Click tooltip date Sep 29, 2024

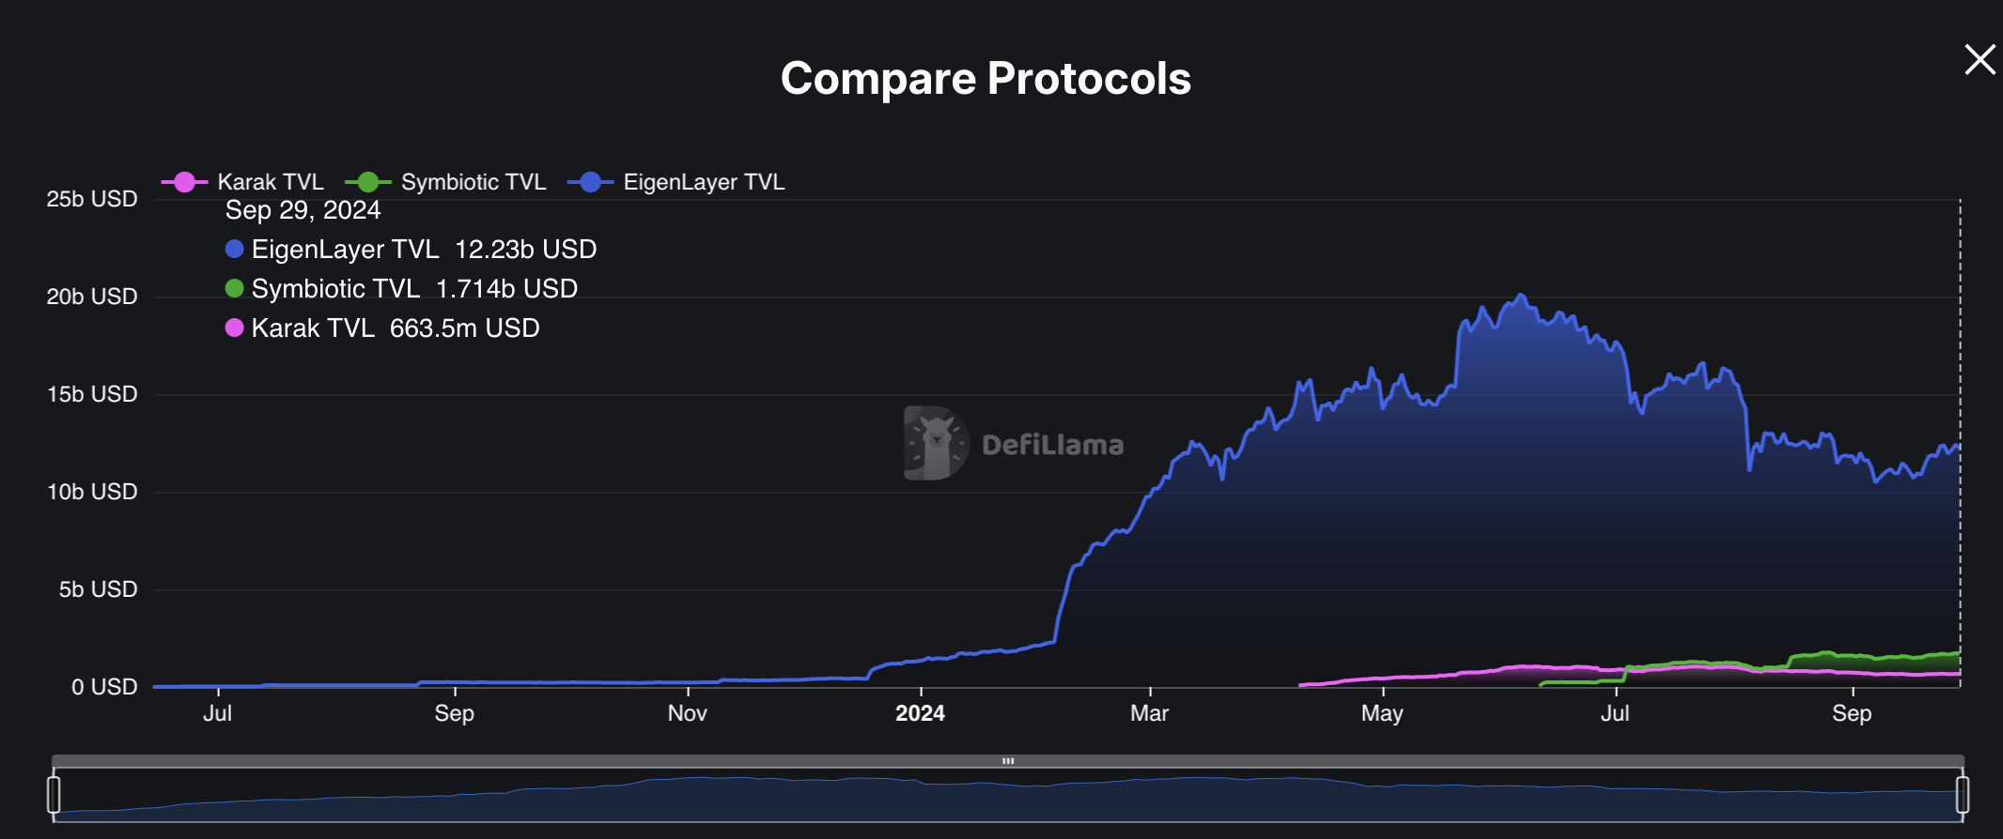pos(303,210)
